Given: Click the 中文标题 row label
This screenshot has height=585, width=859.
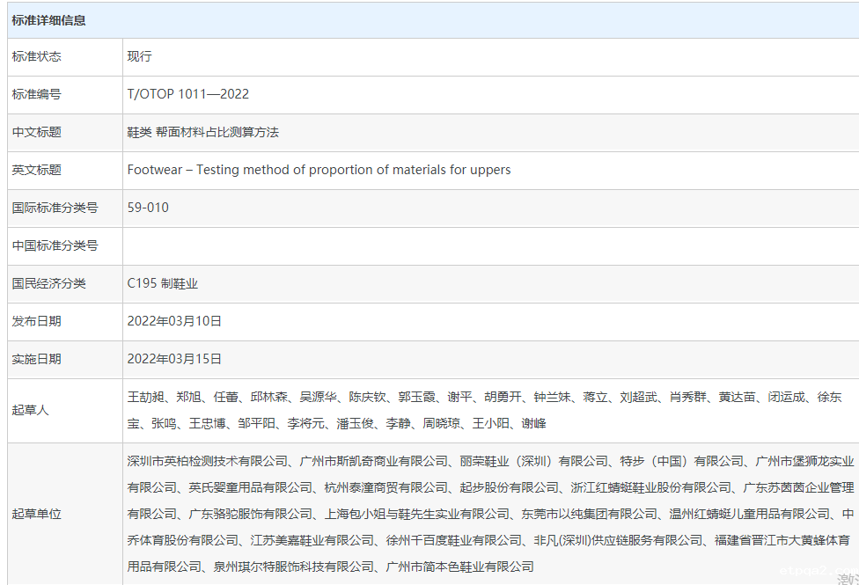Looking at the screenshot, I should coord(37,132).
